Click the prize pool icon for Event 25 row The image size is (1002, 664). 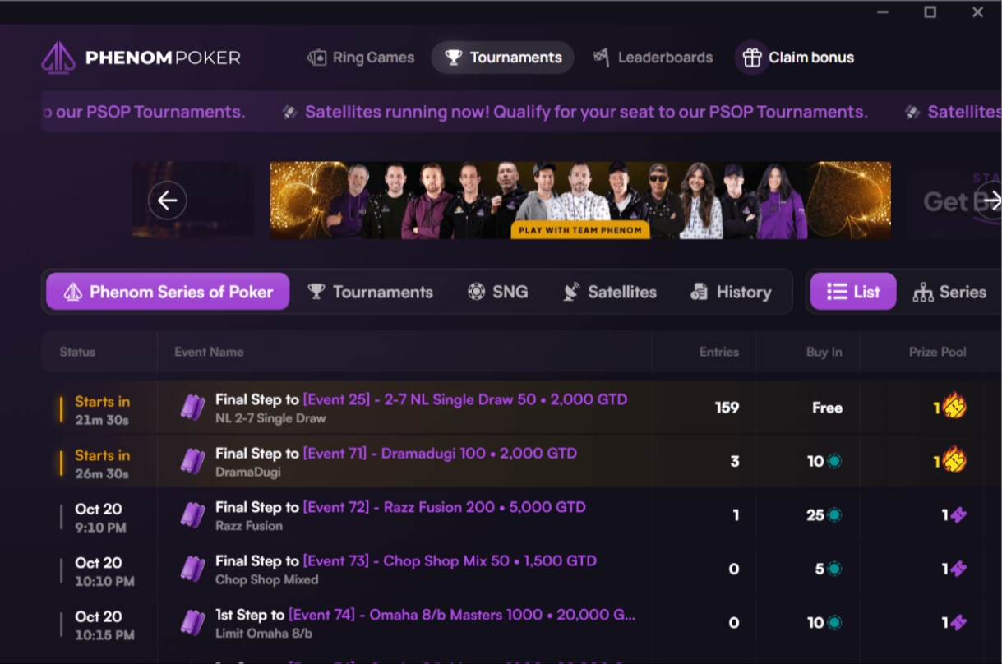pyautogui.click(x=954, y=406)
